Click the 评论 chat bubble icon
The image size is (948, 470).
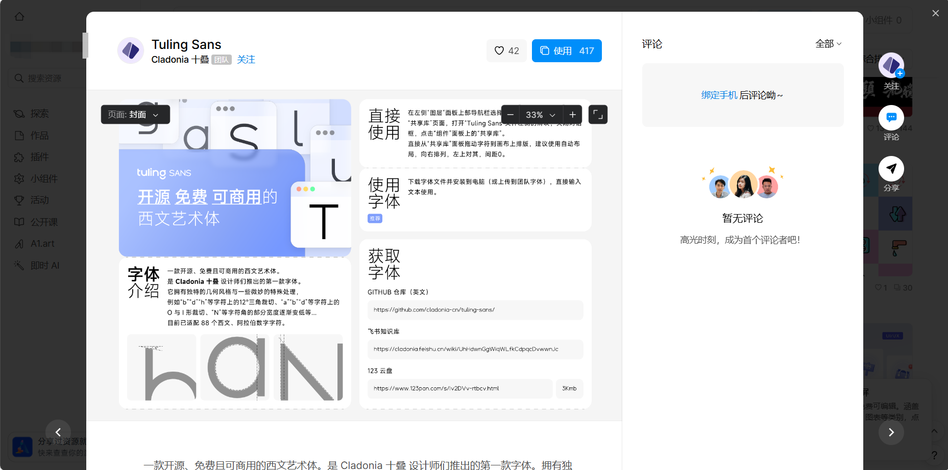tap(891, 118)
